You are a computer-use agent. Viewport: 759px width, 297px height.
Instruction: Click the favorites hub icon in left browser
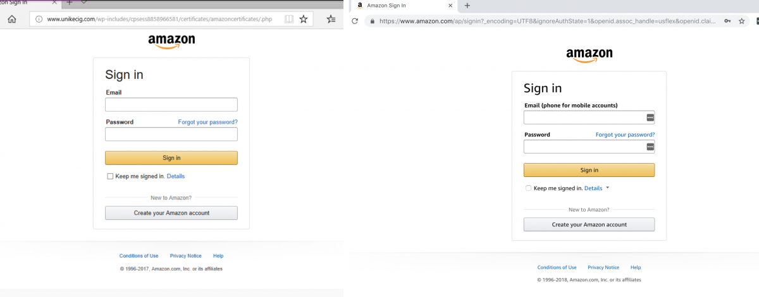tap(331, 19)
